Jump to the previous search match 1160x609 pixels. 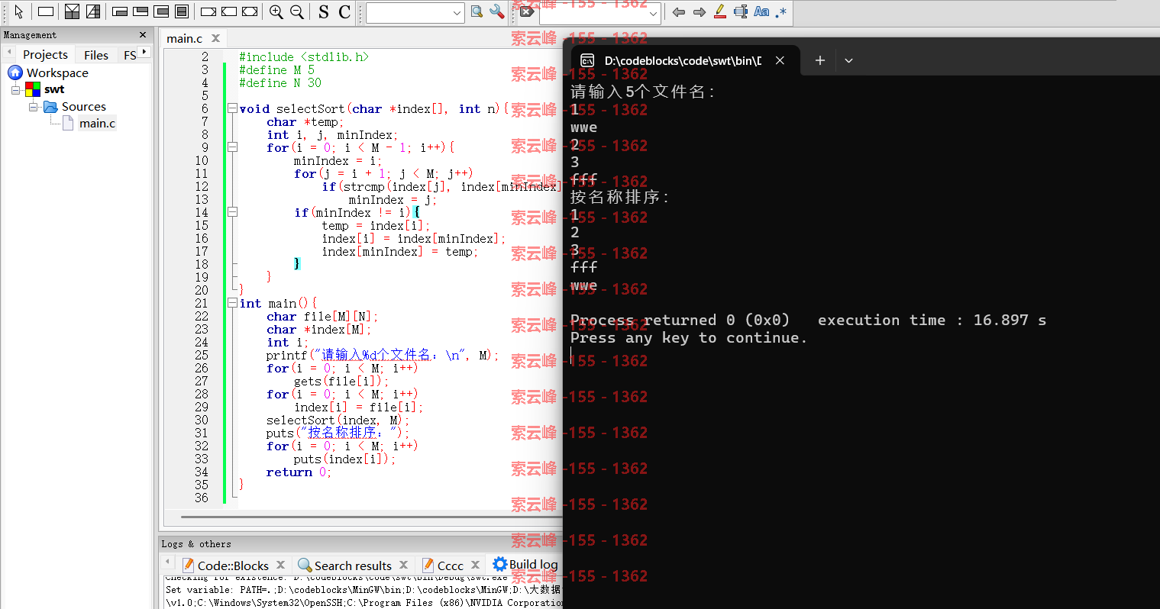tap(678, 11)
